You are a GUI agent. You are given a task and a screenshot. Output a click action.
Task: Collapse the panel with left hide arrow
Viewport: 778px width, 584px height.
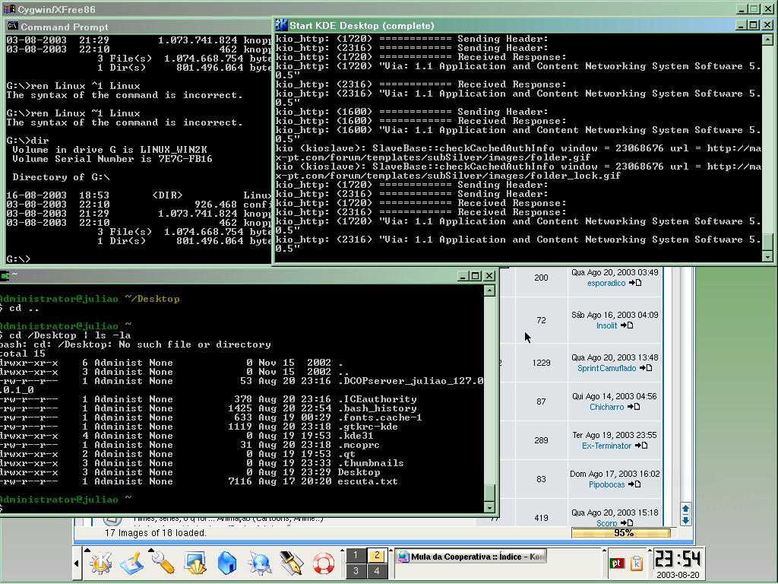tap(77, 563)
